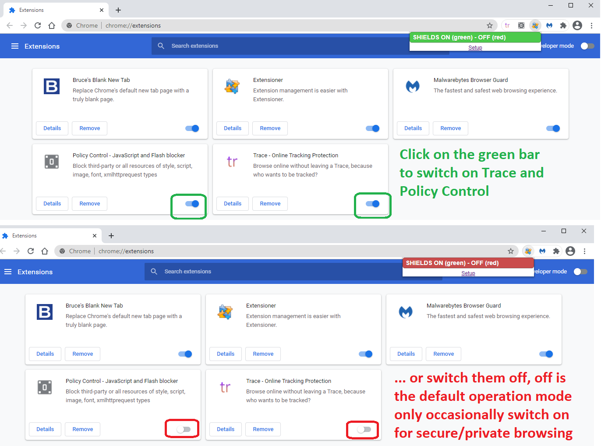Screen dimensions: 601x446
Task: Open Details for Trace in top window
Action: click(x=233, y=204)
